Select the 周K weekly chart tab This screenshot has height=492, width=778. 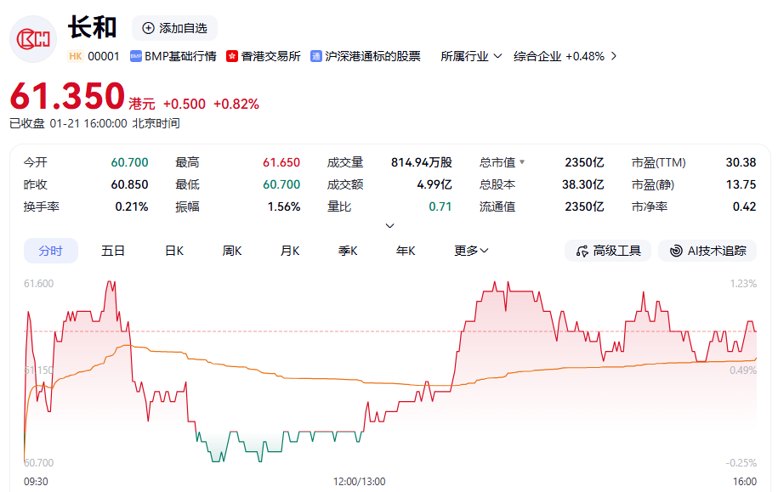pyautogui.click(x=232, y=251)
